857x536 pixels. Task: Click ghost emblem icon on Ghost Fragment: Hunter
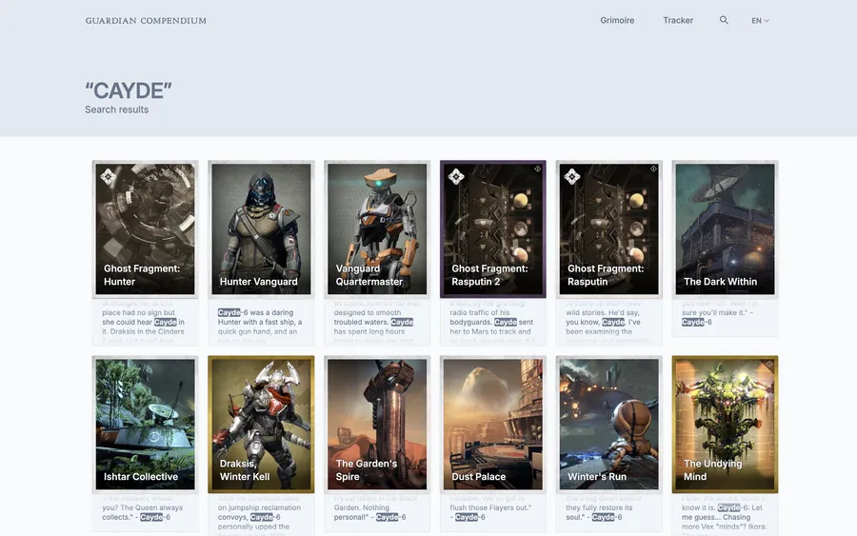pyautogui.click(x=108, y=176)
